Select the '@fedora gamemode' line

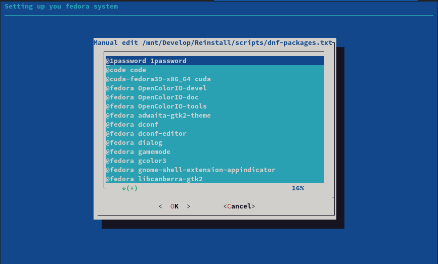(215, 151)
